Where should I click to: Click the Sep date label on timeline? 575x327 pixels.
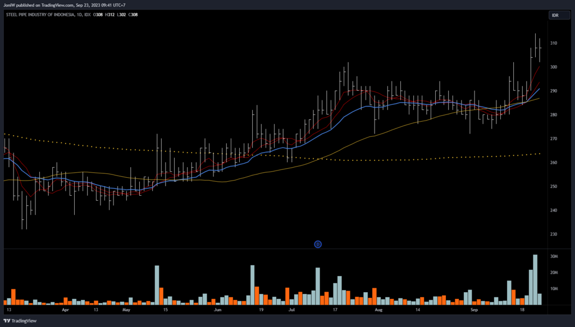pos(473,310)
